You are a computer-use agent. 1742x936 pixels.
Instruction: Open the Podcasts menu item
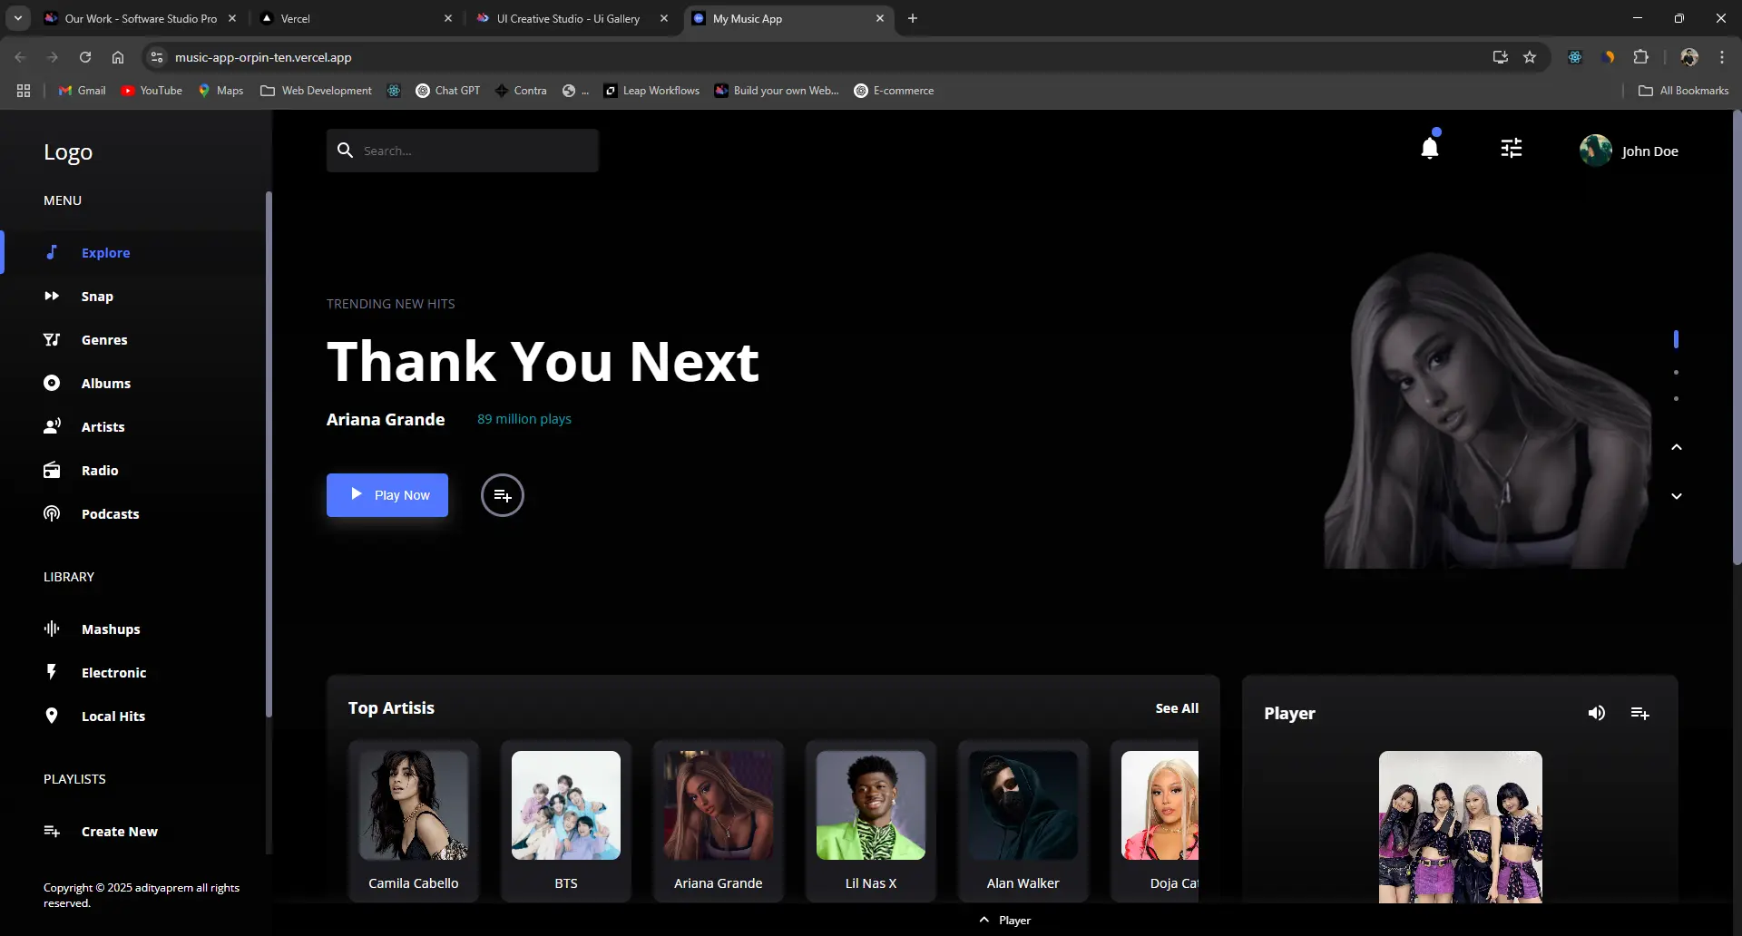point(134,513)
